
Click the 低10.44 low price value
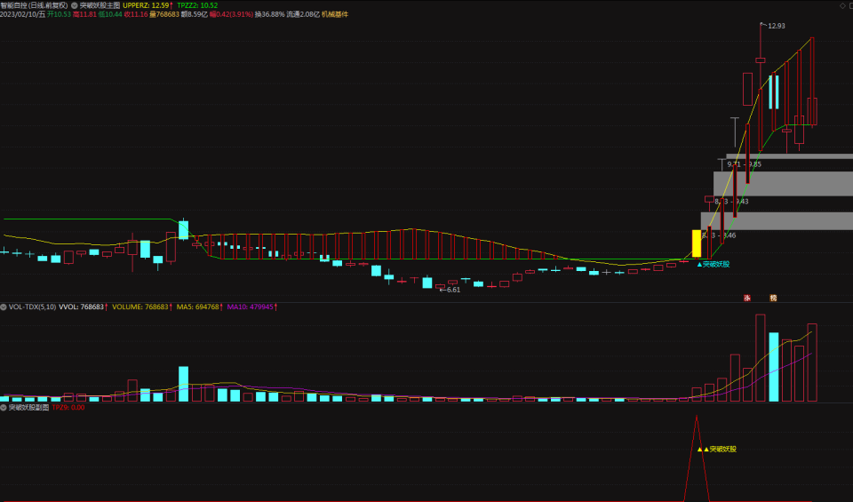[110, 15]
